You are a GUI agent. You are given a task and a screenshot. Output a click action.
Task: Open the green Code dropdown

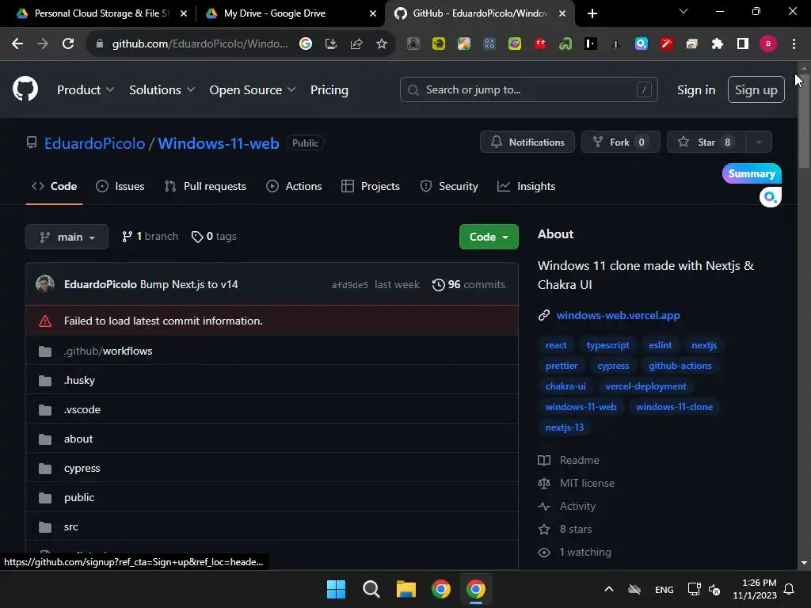tap(489, 237)
